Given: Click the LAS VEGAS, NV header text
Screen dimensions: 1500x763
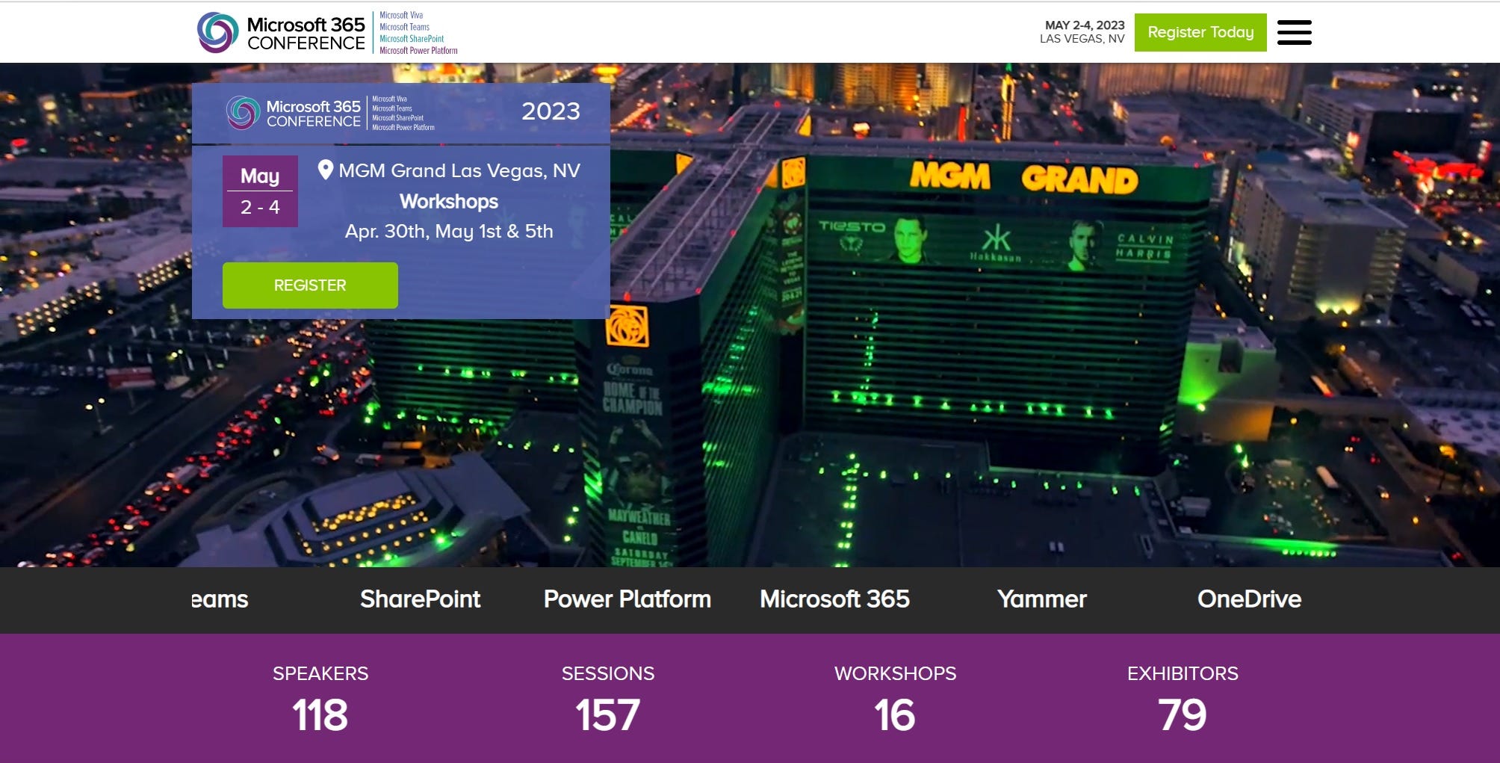Looking at the screenshot, I should coord(1082,39).
